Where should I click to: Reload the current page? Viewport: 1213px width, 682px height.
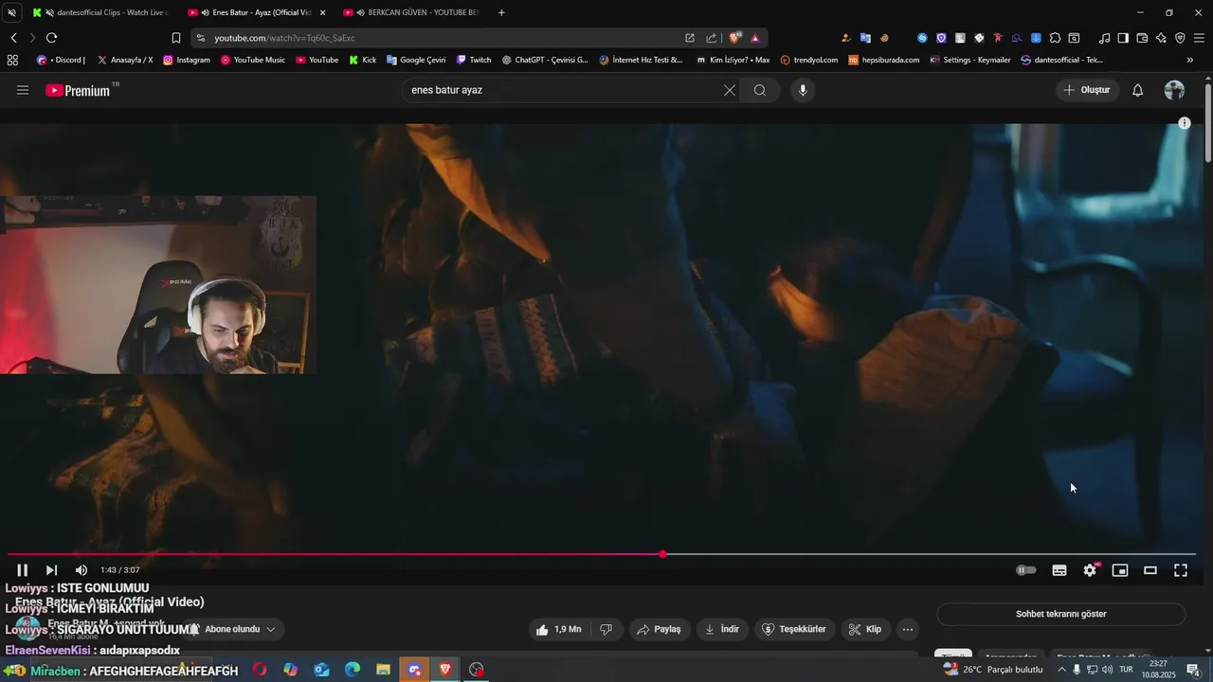[51, 38]
